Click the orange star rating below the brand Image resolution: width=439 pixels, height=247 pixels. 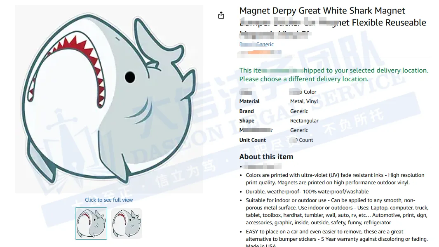click(x=260, y=52)
